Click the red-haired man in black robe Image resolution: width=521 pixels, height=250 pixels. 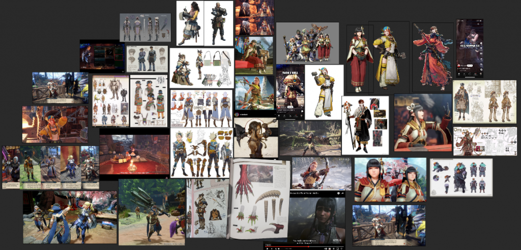click(365, 125)
